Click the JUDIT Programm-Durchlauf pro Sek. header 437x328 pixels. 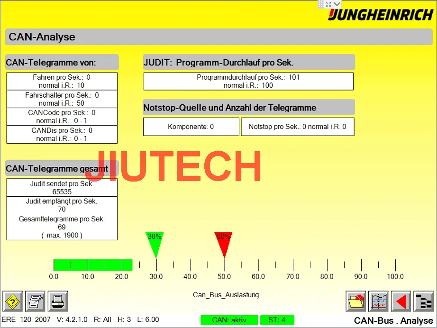click(x=249, y=62)
